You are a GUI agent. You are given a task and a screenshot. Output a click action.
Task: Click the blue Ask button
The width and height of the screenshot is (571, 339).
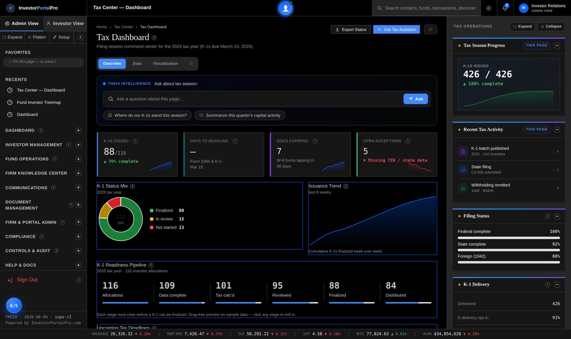click(416, 99)
